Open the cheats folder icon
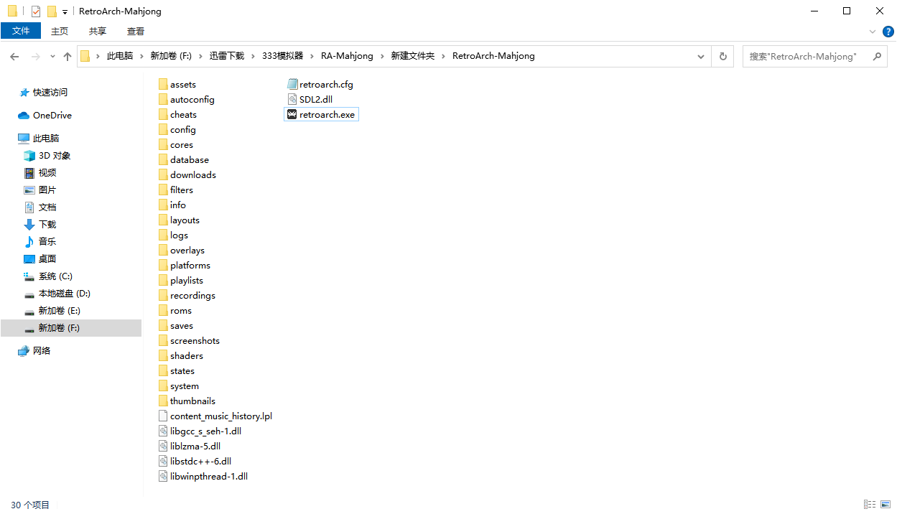 tap(163, 114)
